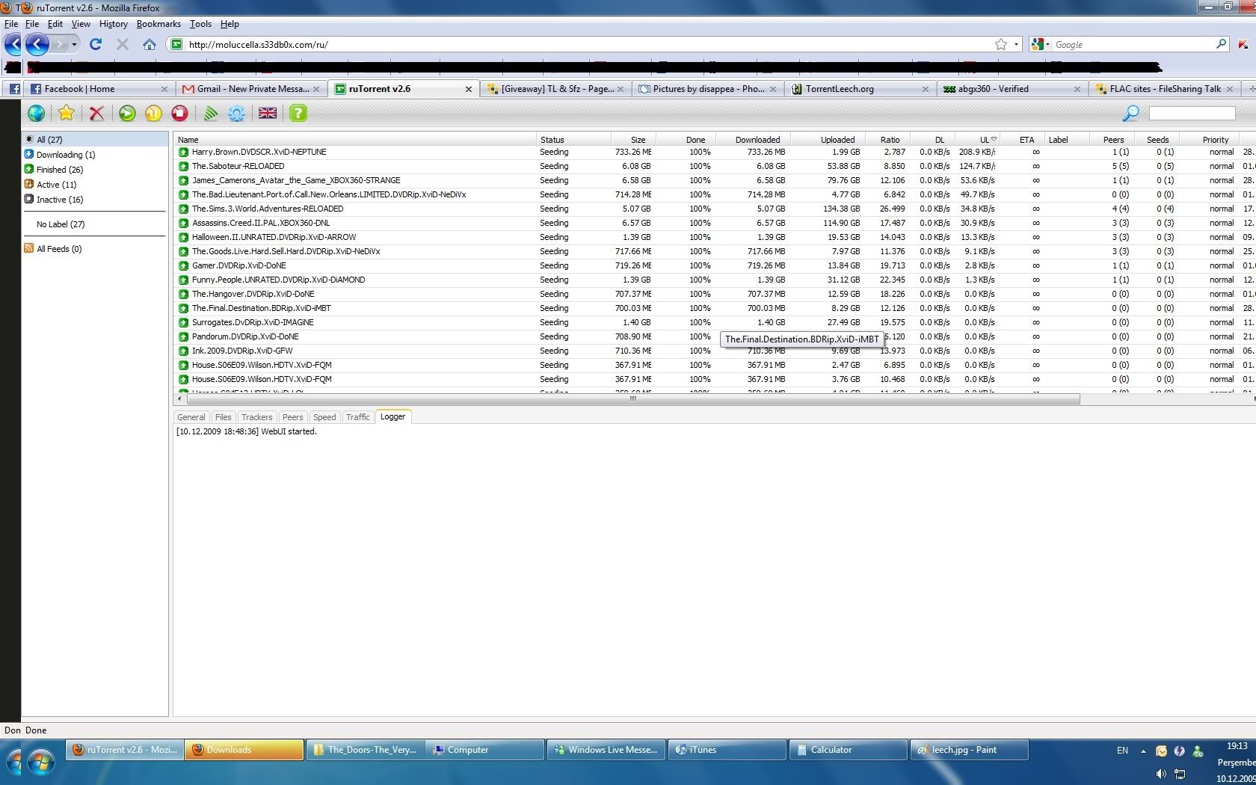Close the Facebook | Home tab
1256x785 pixels.
pyautogui.click(x=164, y=89)
